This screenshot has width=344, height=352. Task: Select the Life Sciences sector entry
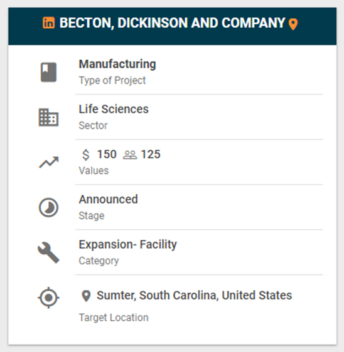click(199, 117)
